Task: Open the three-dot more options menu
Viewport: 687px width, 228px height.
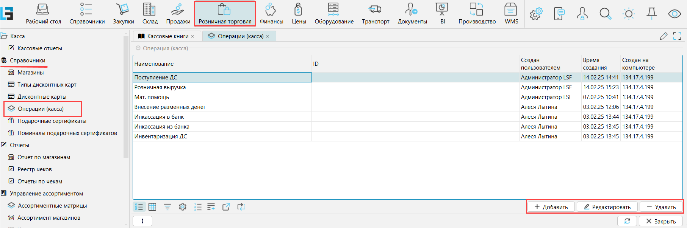Action: pyautogui.click(x=142, y=221)
